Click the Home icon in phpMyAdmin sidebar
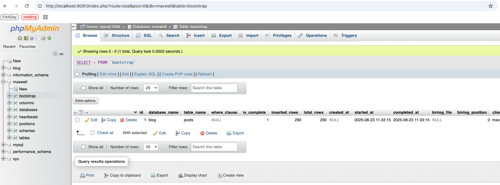The width and height of the screenshot is (500, 185). click(20, 38)
